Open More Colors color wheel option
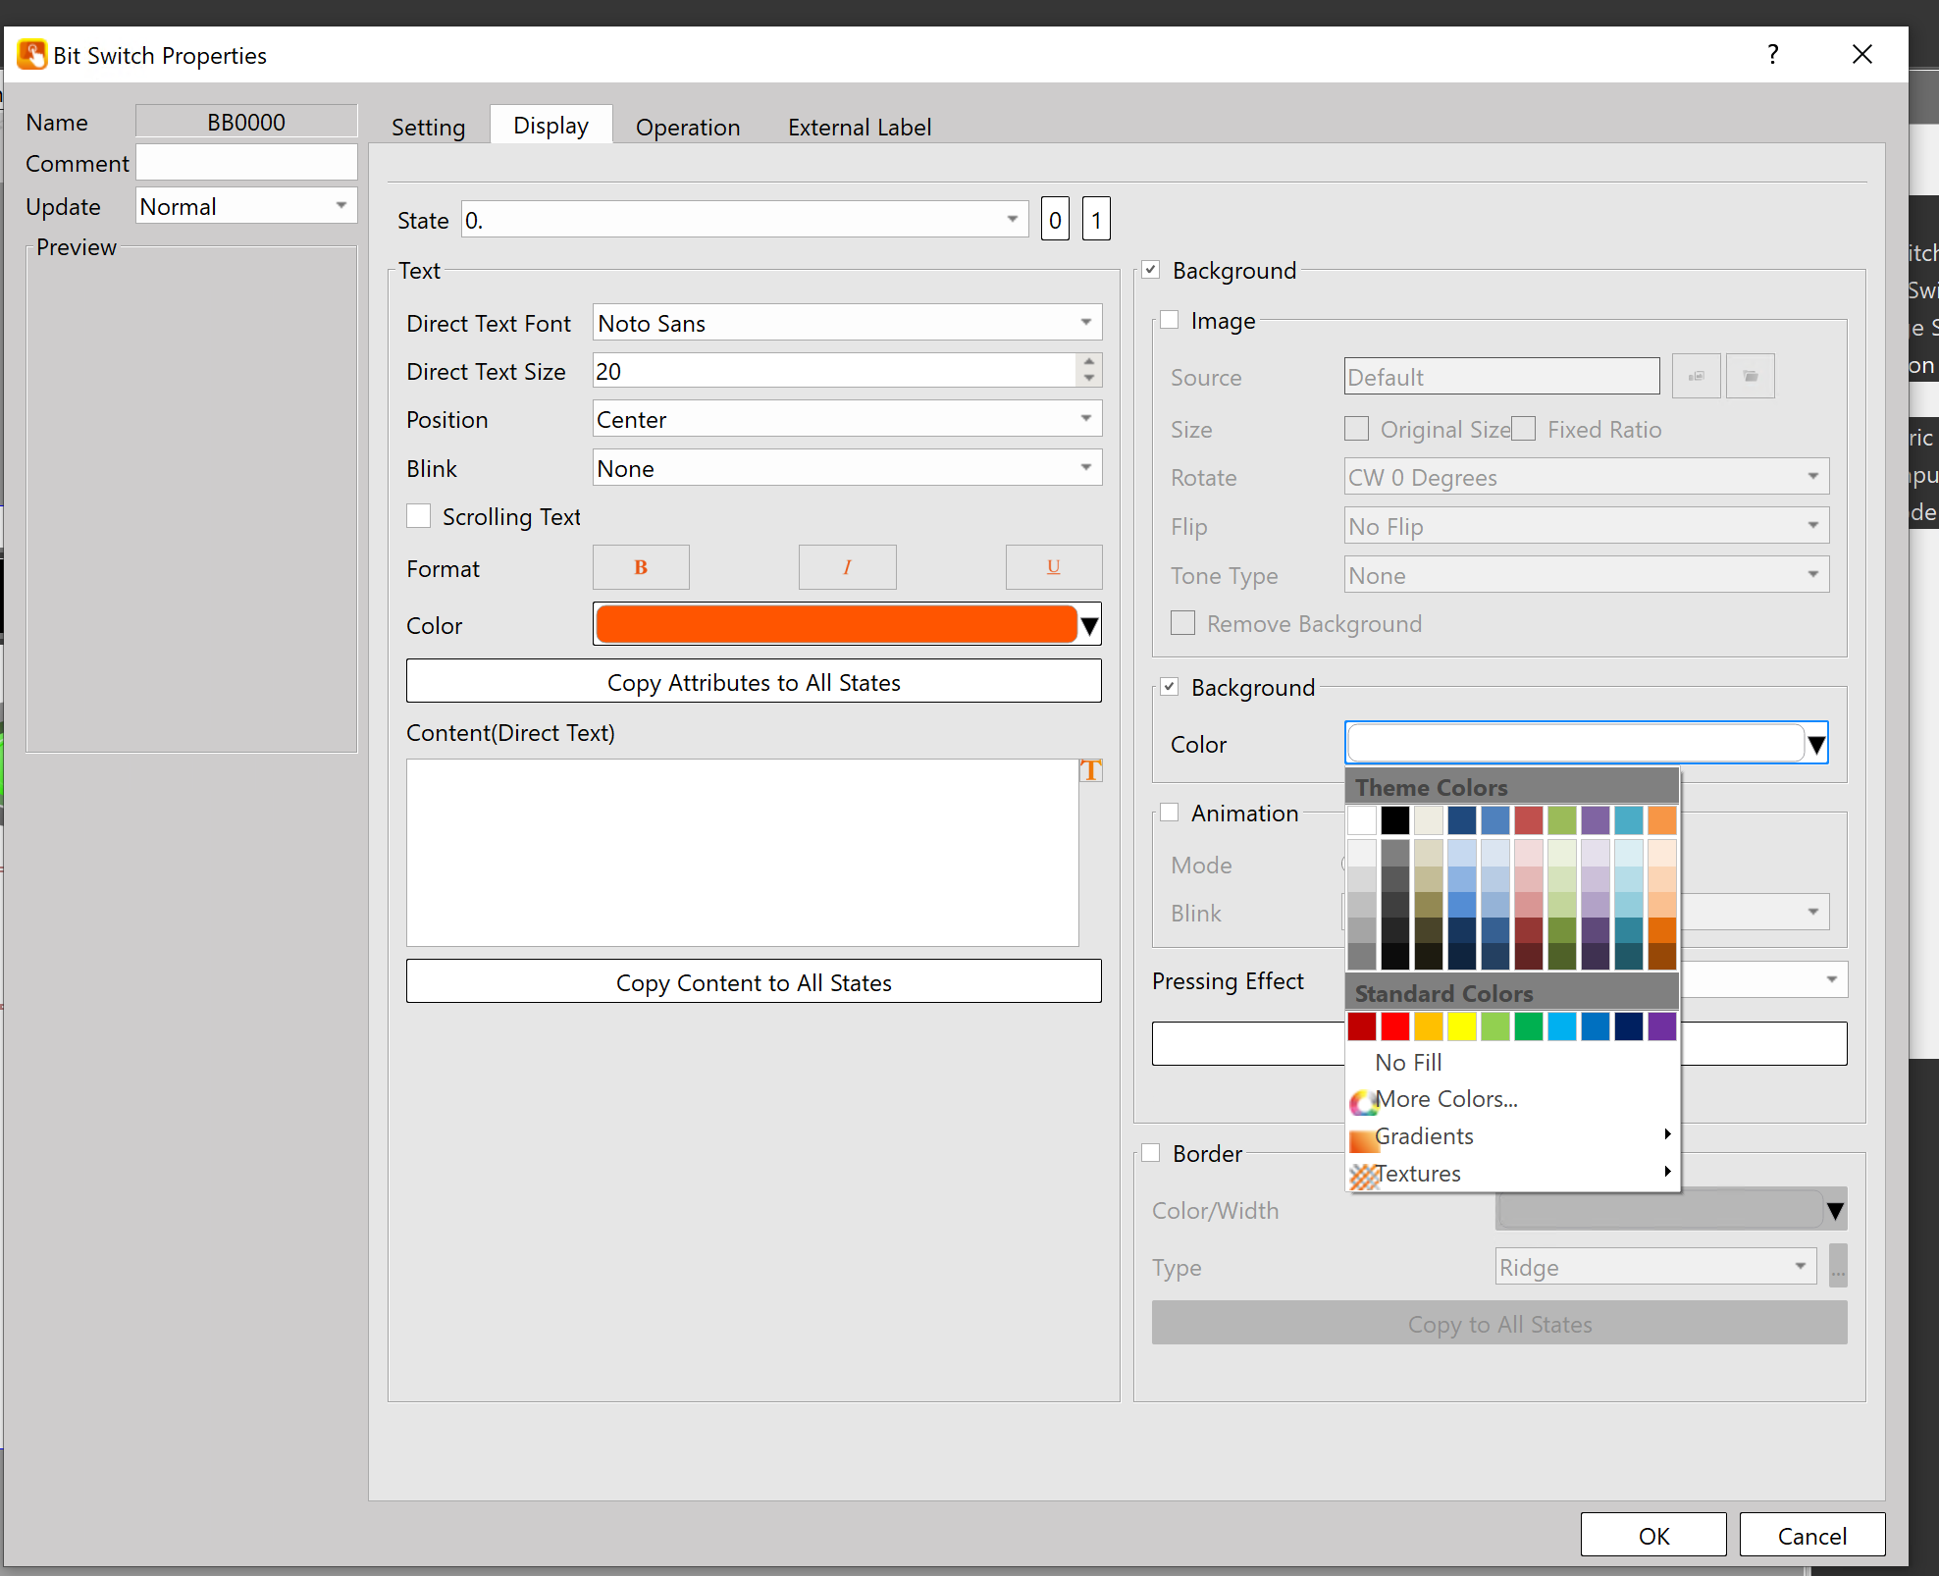1939x1576 pixels. 1444,1099
